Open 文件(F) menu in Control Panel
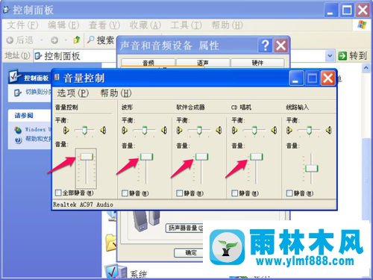This screenshot has height=280, width=373. (22, 25)
